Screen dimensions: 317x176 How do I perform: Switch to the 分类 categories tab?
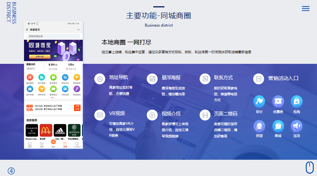tap(42, 145)
